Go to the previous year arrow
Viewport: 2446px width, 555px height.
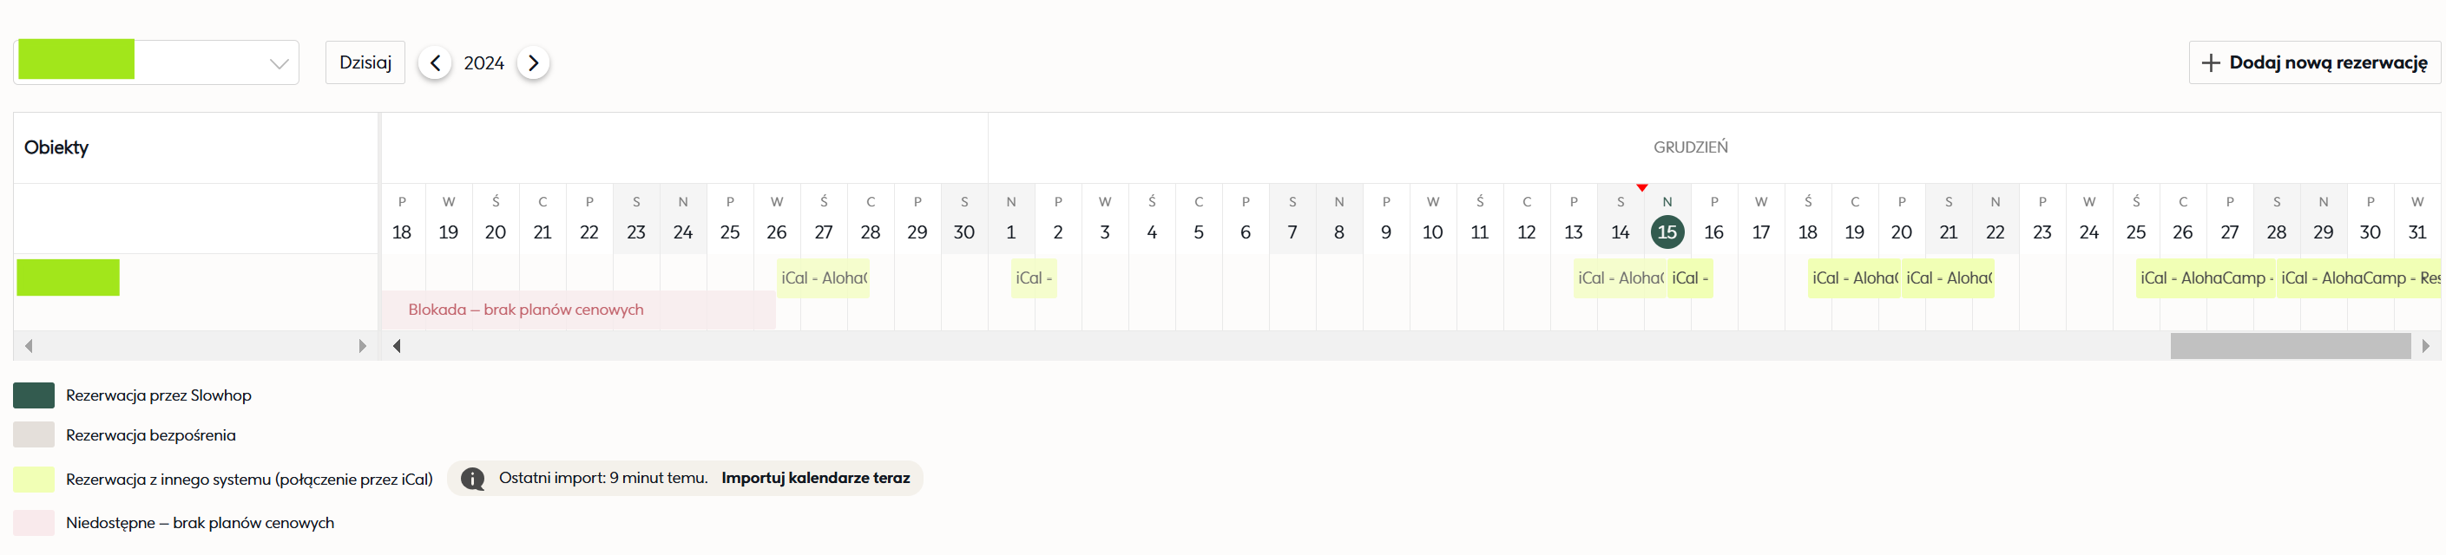click(435, 62)
